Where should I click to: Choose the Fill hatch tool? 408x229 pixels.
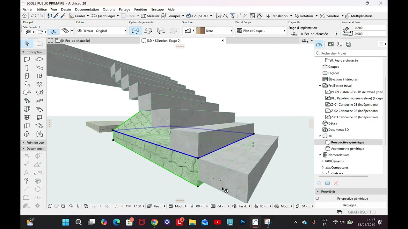[26, 205]
